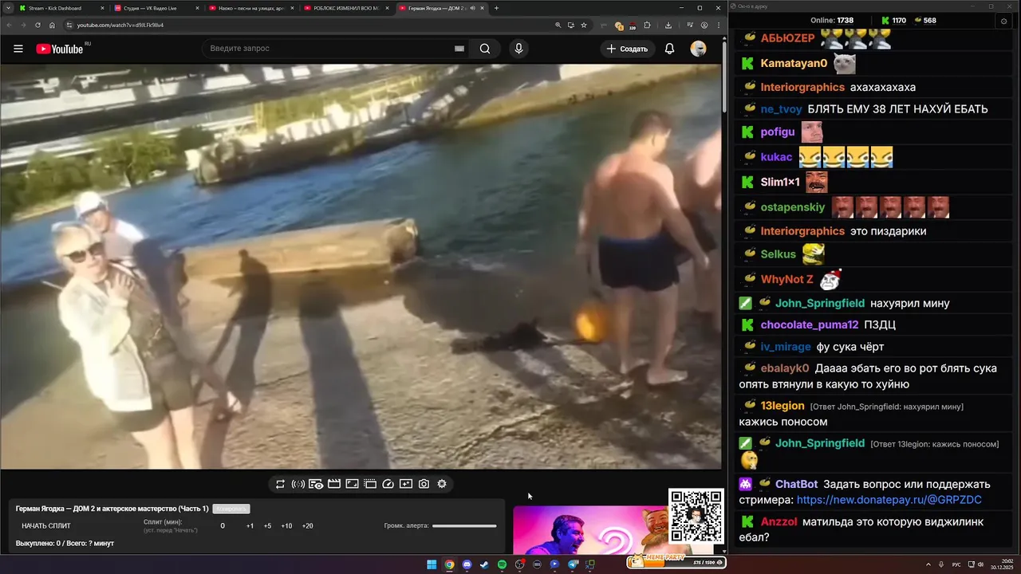Click the YouTube search magnifier button
Screen dimensions: 1021x574
485,49
